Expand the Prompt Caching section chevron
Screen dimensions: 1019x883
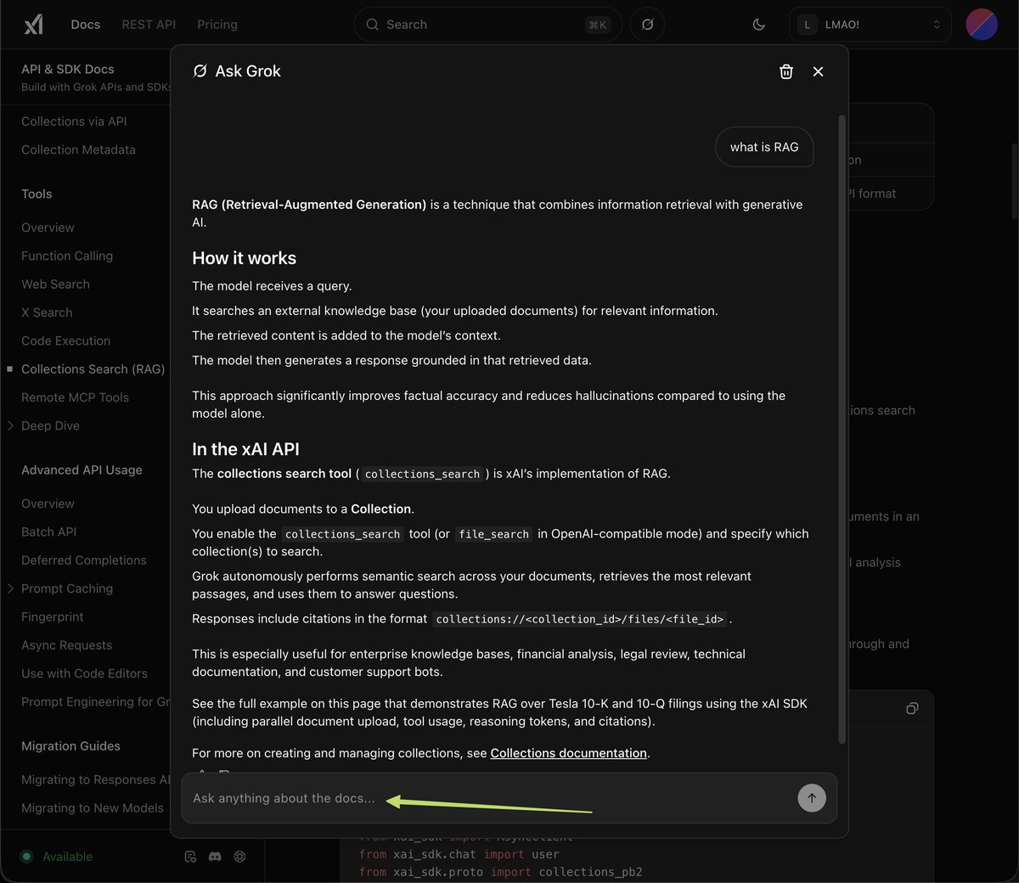[10, 588]
